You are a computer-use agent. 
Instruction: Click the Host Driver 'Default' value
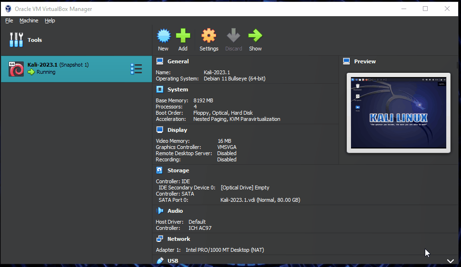coord(197,222)
